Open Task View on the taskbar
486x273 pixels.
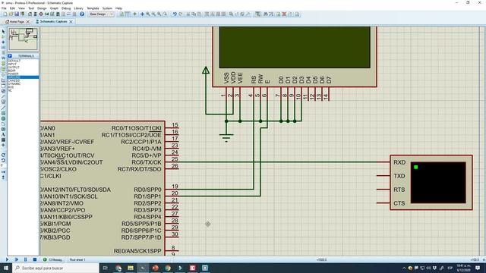click(105, 268)
